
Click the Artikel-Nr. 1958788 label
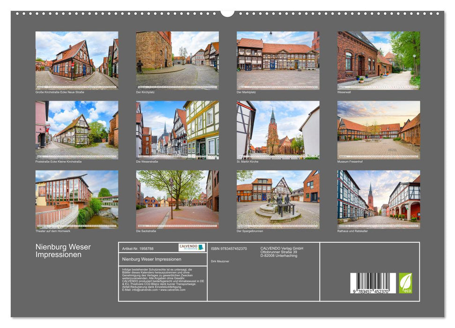pyautogui.click(x=138, y=248)
